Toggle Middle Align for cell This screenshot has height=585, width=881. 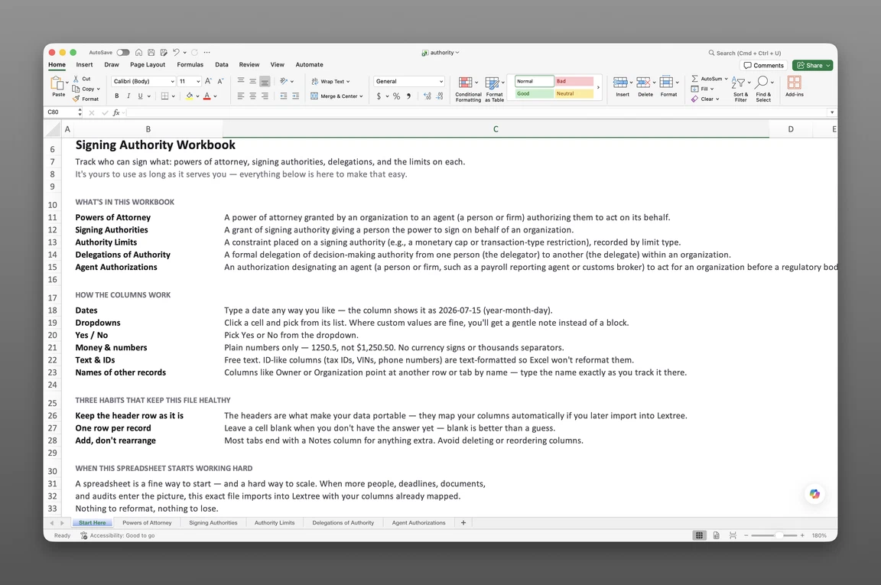pos(253,81)
